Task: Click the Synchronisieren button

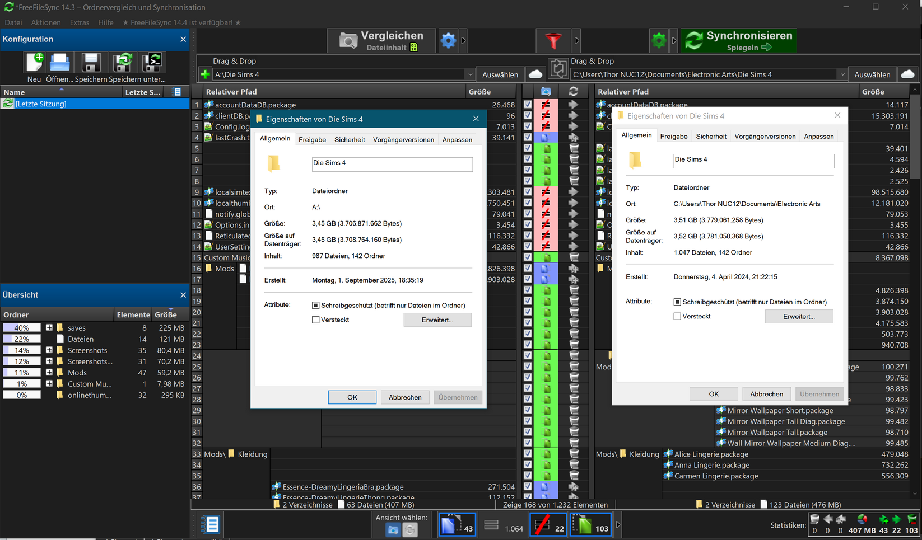Action: 738,41
